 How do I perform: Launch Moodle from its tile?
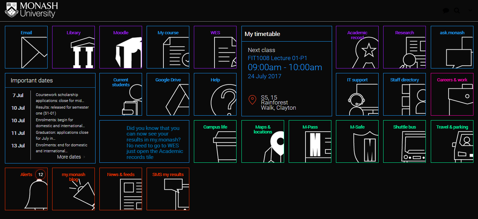[120, 47]
